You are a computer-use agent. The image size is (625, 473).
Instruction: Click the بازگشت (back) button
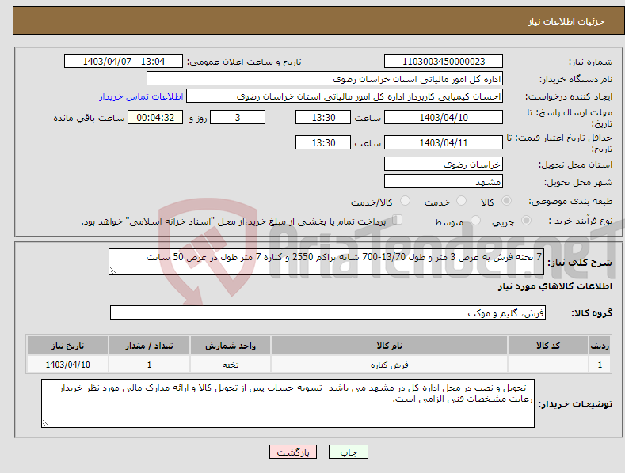tap(293, 452)
